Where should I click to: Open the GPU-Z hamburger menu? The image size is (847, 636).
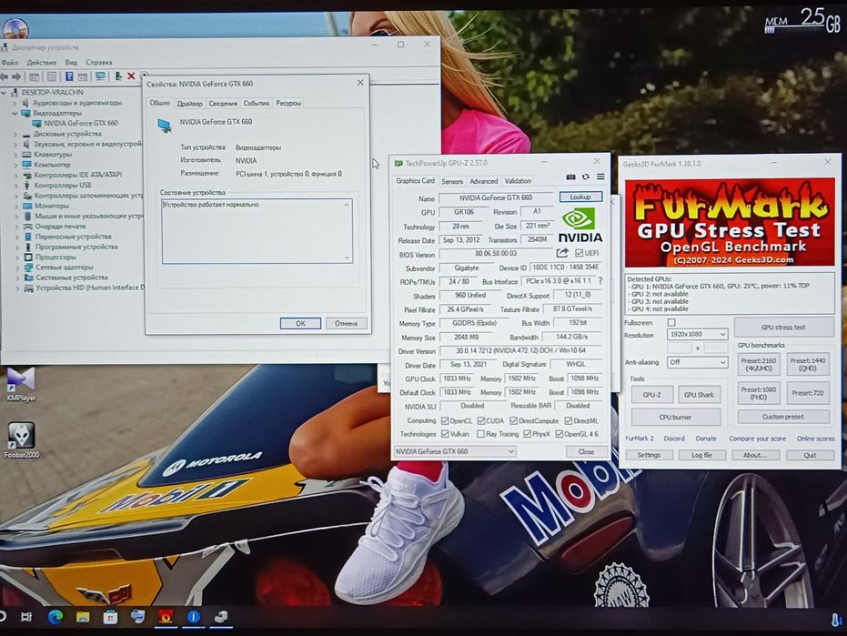[600, 177]
